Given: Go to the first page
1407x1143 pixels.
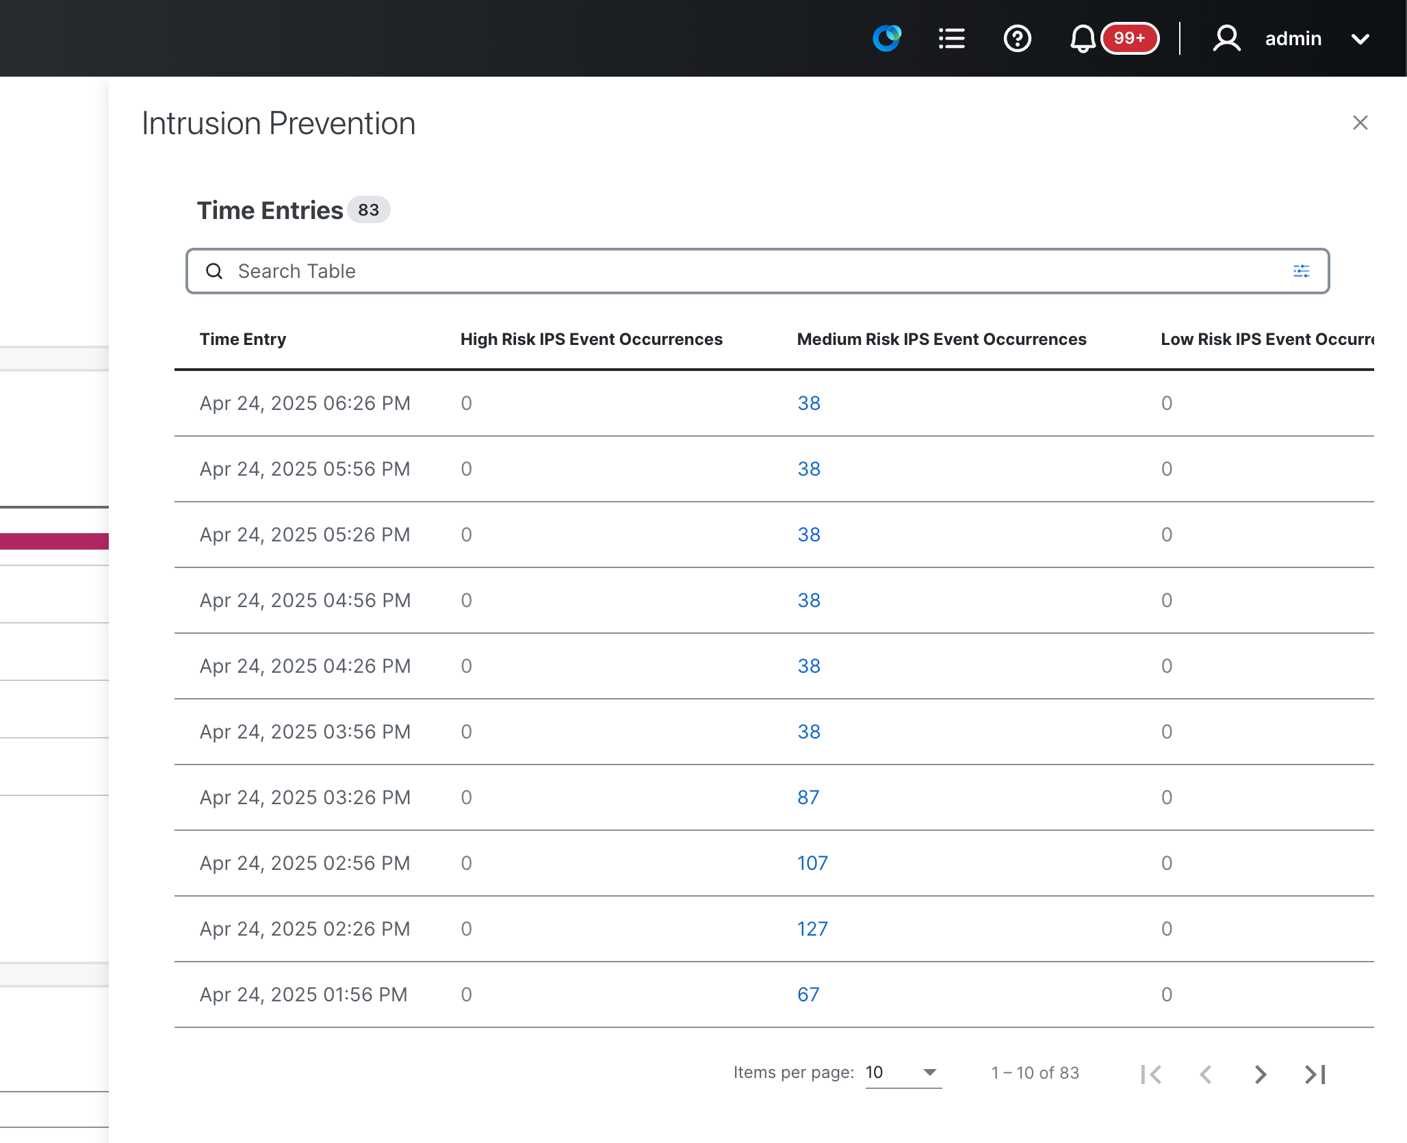Looking at the screenshot, I should pyautogui.click(x=1151, y=1074).
